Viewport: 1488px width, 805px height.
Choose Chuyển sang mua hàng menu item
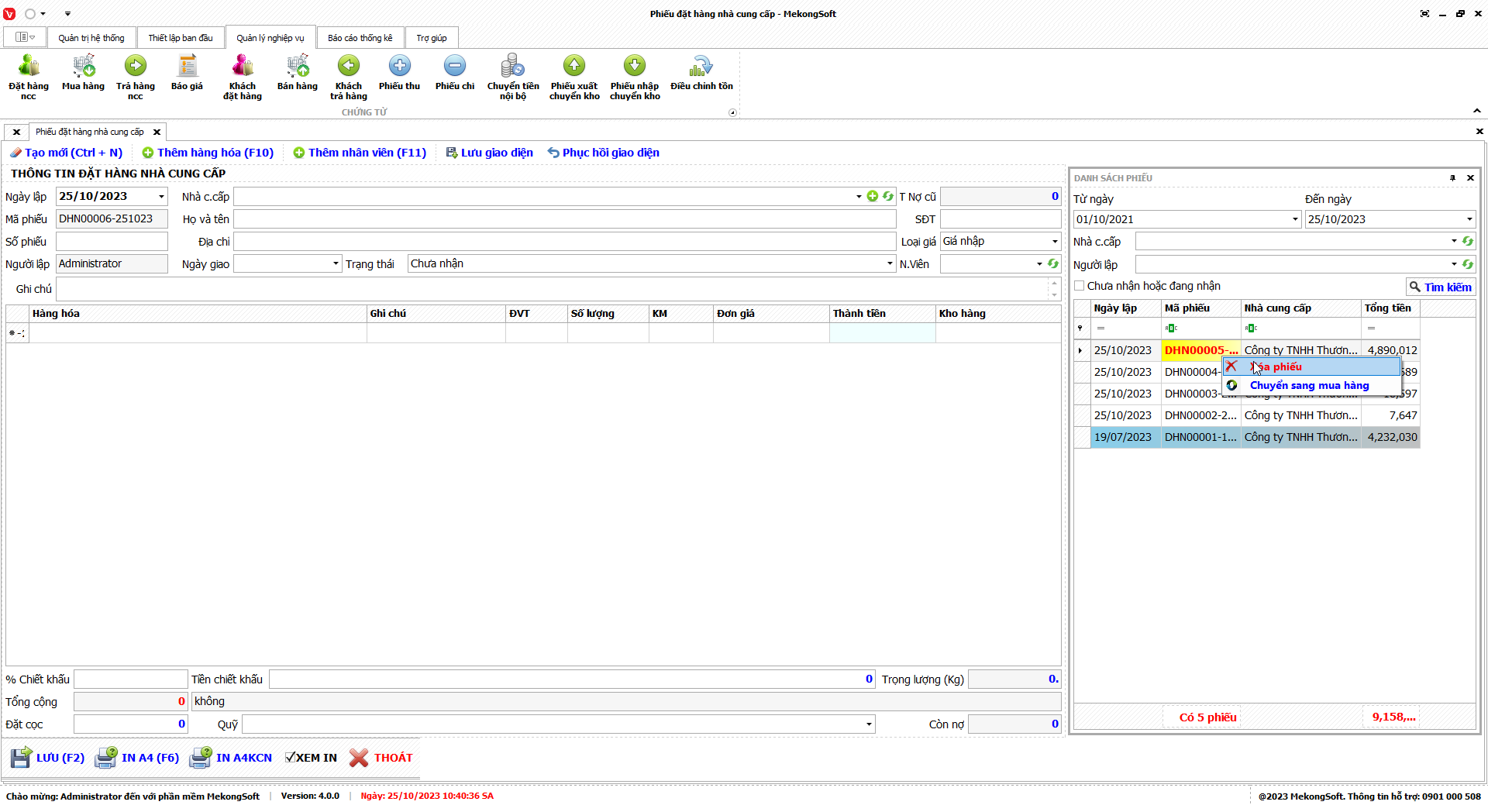(1308, 385)
